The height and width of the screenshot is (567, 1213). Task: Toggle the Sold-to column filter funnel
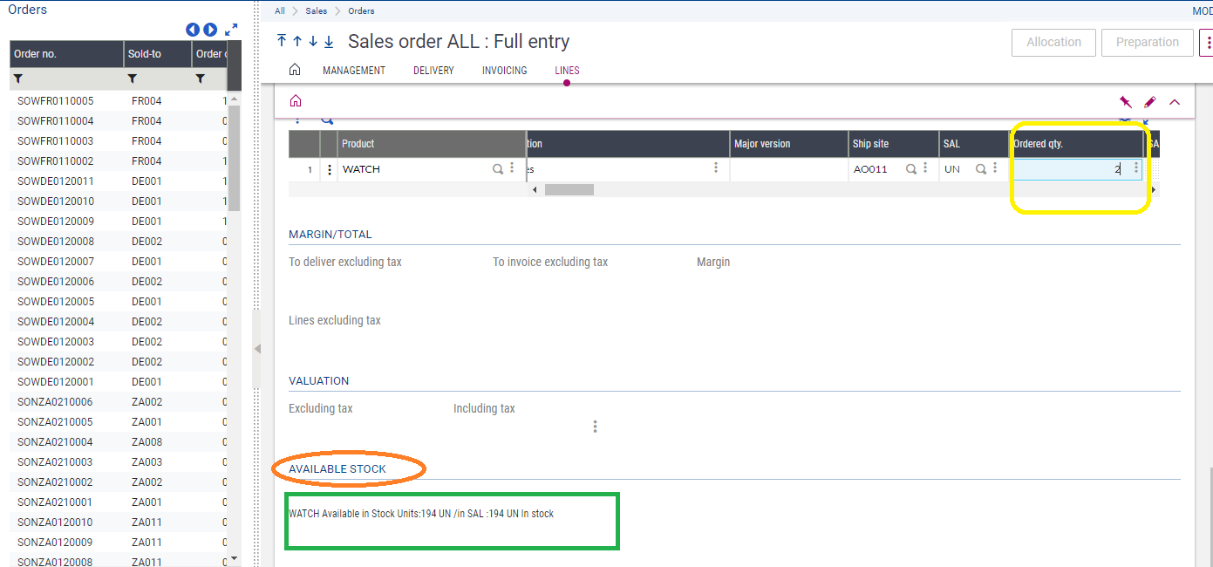(x=131, y=79)
